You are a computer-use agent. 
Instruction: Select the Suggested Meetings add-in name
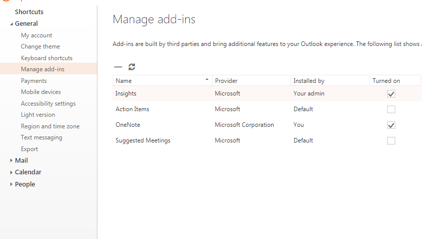[143, 140]
